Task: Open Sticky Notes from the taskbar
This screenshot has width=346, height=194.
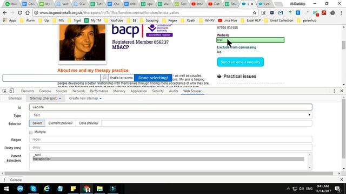Action: tap(73, 189)
